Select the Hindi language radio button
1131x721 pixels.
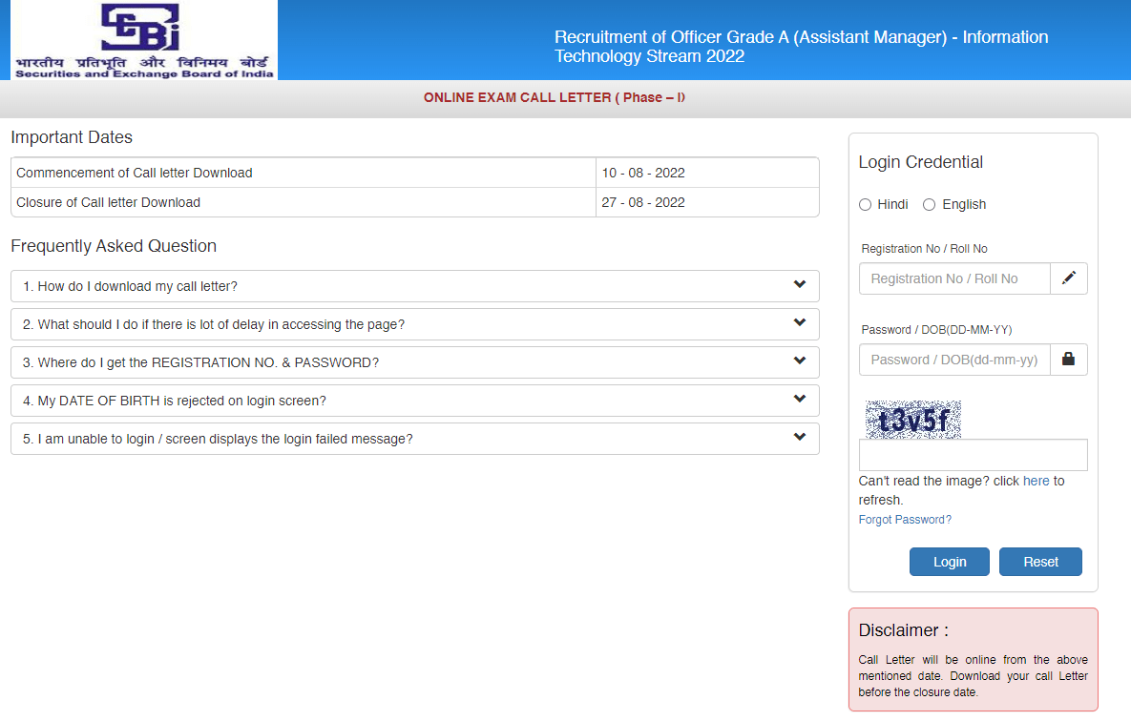tap(865, 205)
